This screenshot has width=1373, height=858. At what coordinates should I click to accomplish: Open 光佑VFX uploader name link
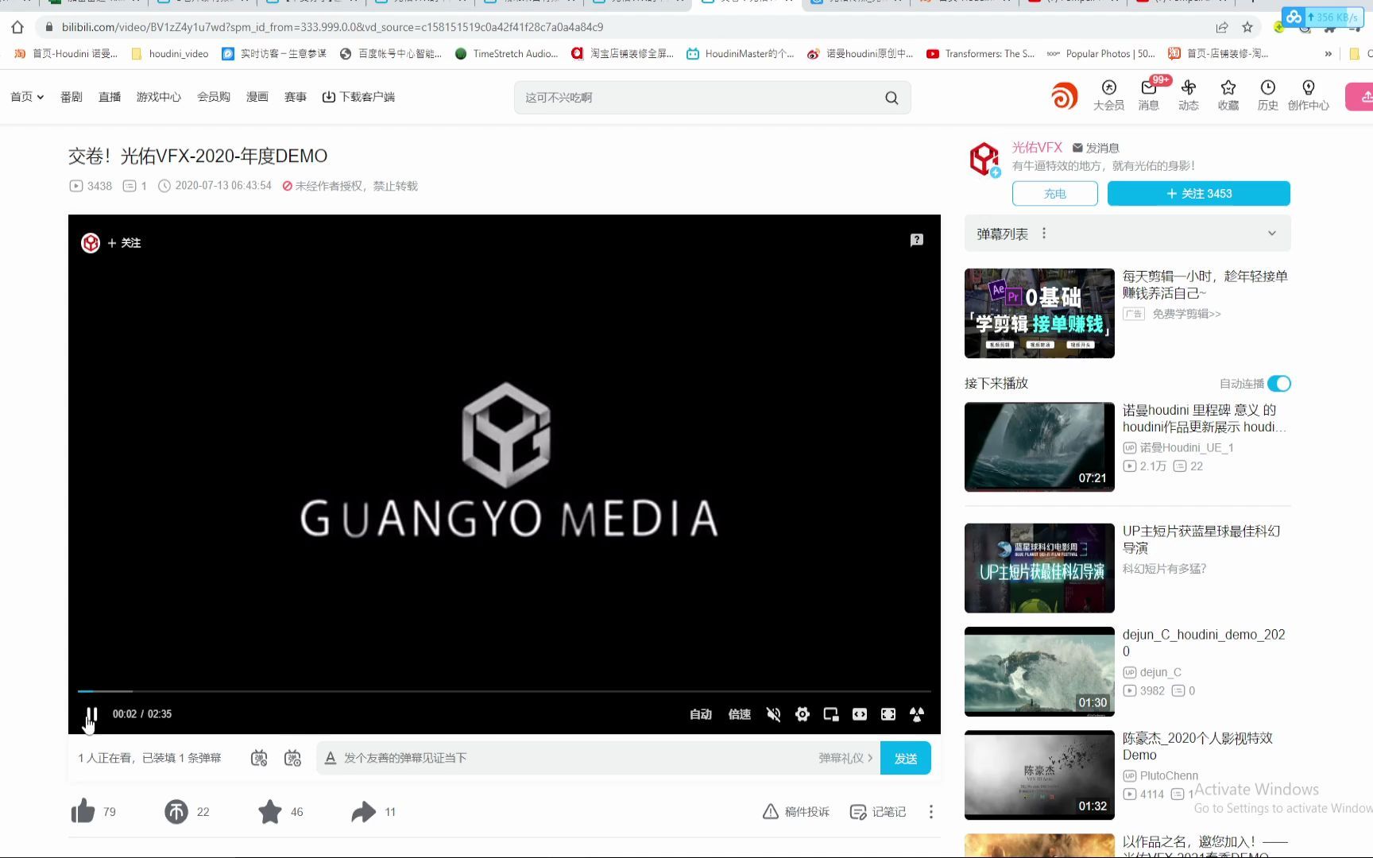click(x=1037, y=147)
